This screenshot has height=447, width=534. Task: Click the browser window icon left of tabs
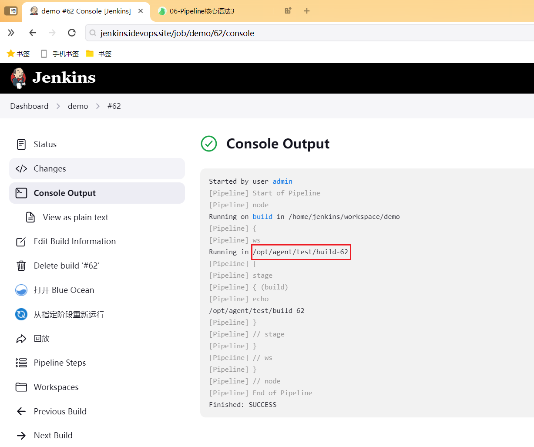10,10
